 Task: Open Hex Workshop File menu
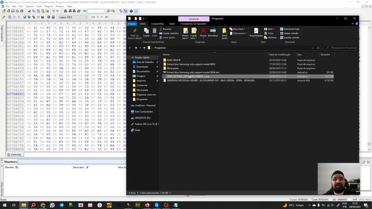[x=8, y=6]
